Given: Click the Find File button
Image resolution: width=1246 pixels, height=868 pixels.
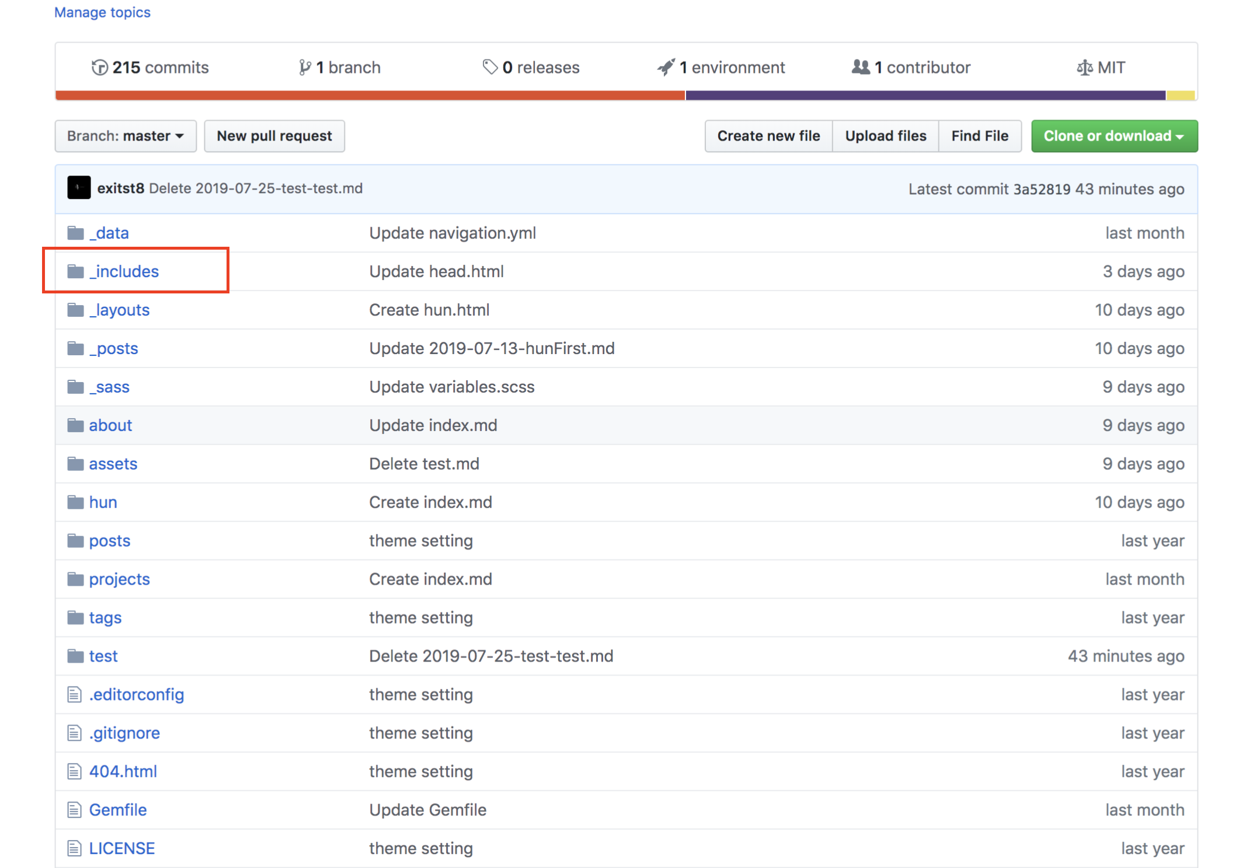Looking at the screenshot, I should pos(979,136).
